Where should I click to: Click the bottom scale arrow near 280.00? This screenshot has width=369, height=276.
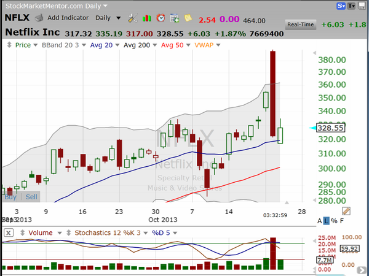[x=314, y=200]
